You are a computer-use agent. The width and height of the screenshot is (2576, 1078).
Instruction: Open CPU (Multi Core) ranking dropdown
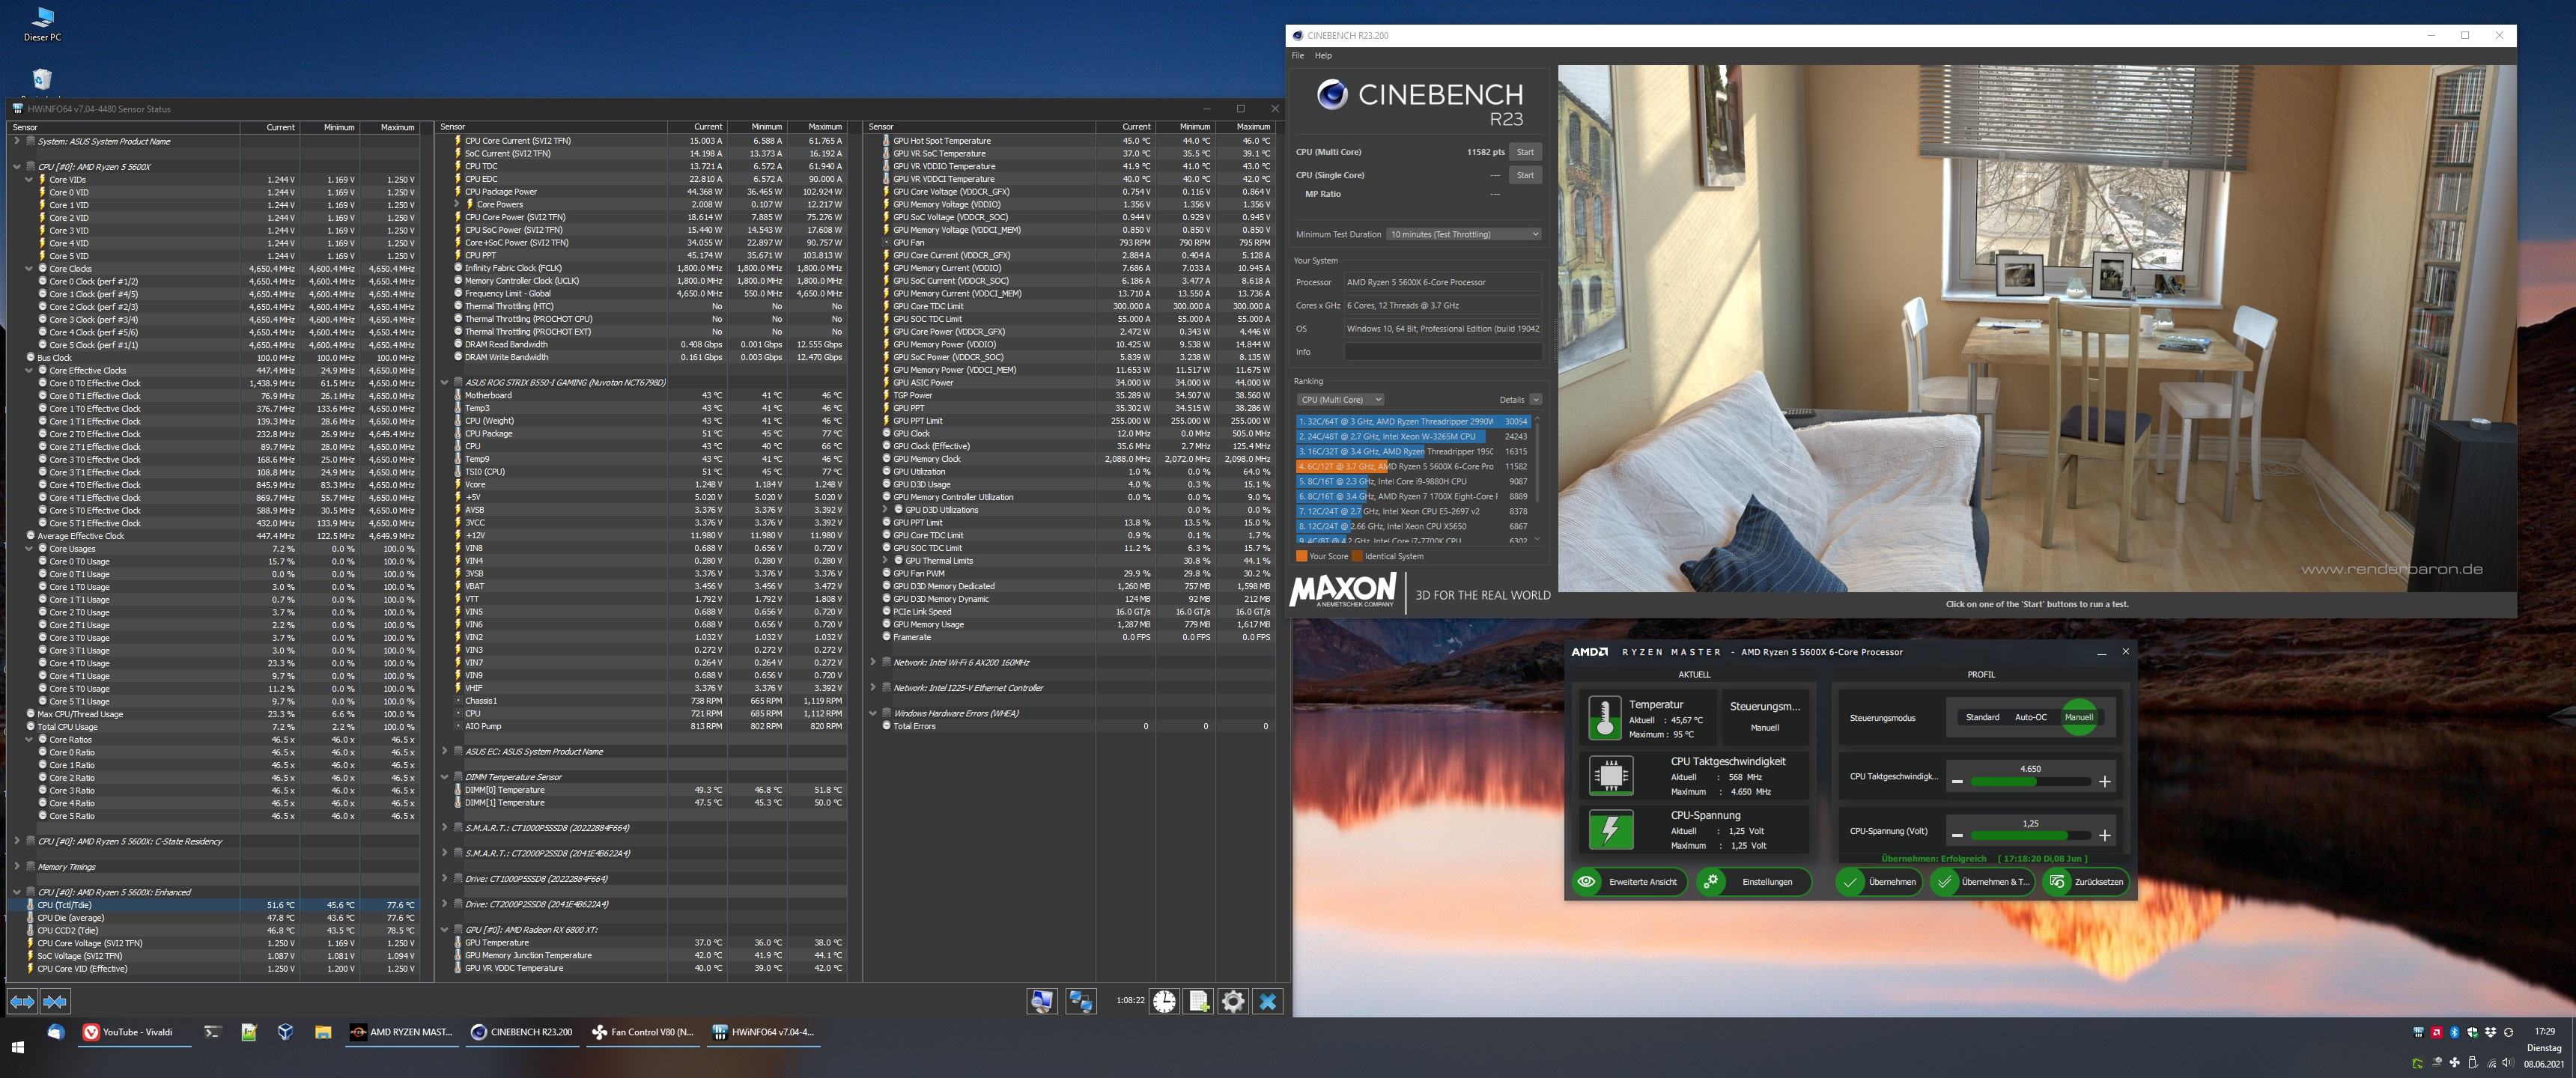(x=1340, y=399)
